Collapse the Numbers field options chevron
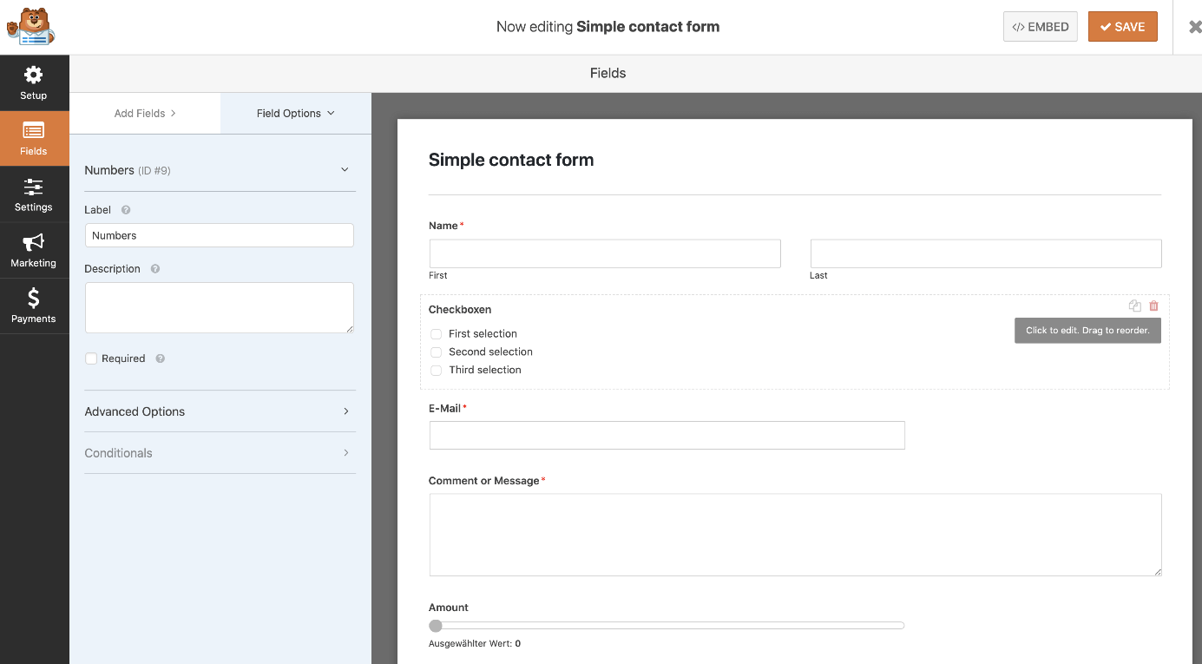This screenshot has height=664, width=1202. click(x=345, y=170)
